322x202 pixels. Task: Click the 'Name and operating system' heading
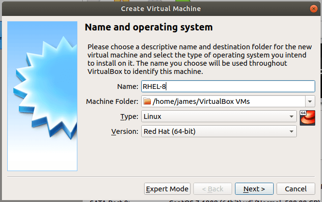click(149, 27)
